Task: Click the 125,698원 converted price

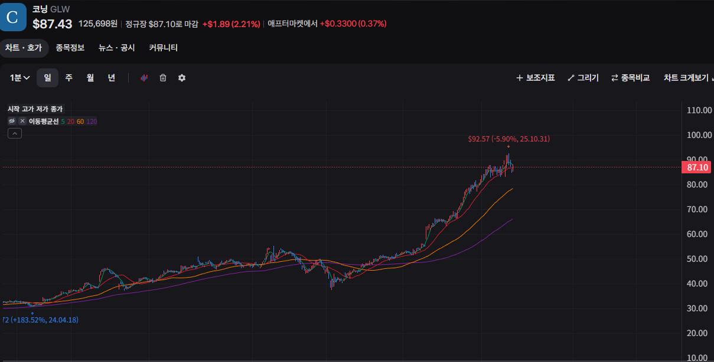Action: click(98, 24)
